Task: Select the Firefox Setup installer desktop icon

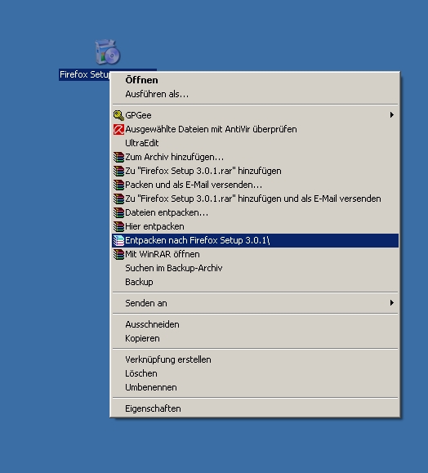Action: click(x=108, y=52)
